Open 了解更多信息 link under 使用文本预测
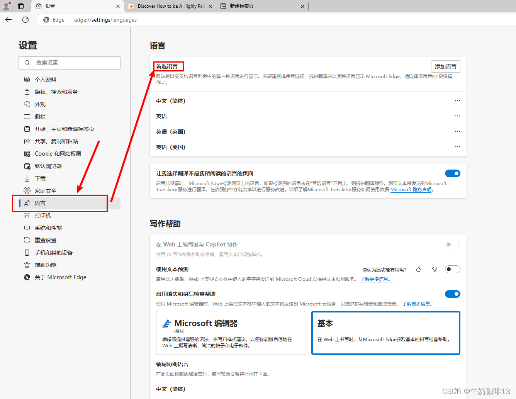 click(377, 279)
